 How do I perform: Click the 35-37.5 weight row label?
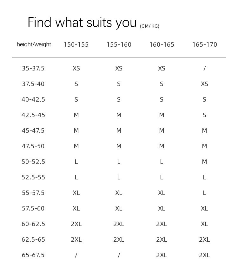[33, 68]
